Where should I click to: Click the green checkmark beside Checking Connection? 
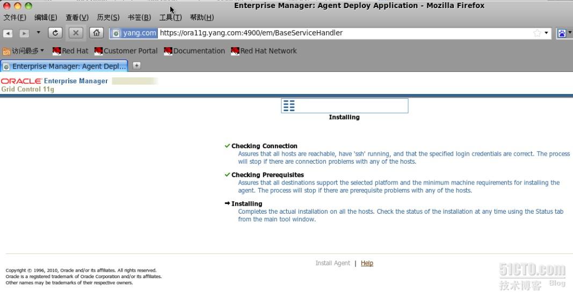coord(227,146)
